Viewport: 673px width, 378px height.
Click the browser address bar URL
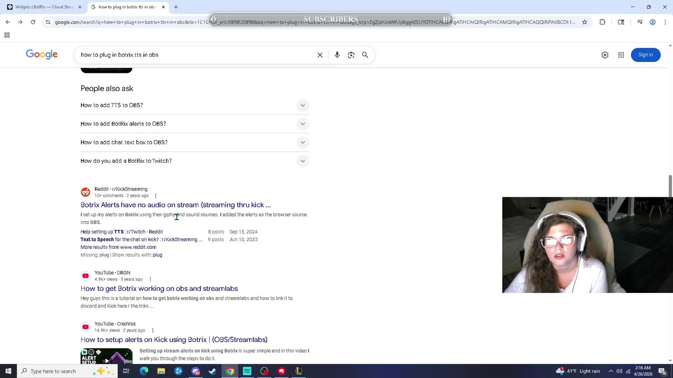(314, 22)
